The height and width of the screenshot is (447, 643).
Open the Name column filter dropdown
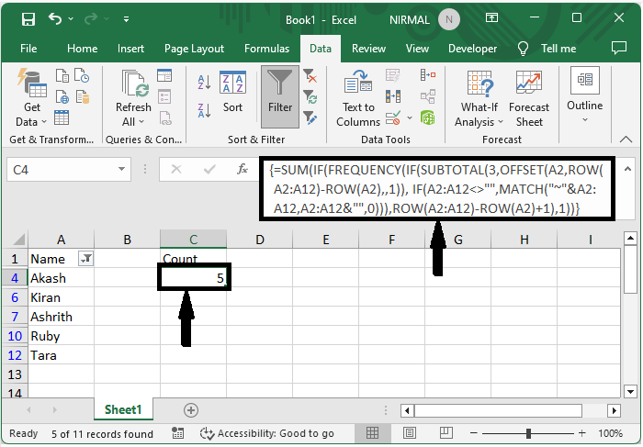tap(85, 259)
